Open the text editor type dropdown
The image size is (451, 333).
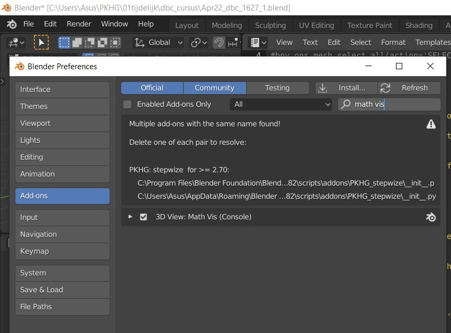point(258,42)
